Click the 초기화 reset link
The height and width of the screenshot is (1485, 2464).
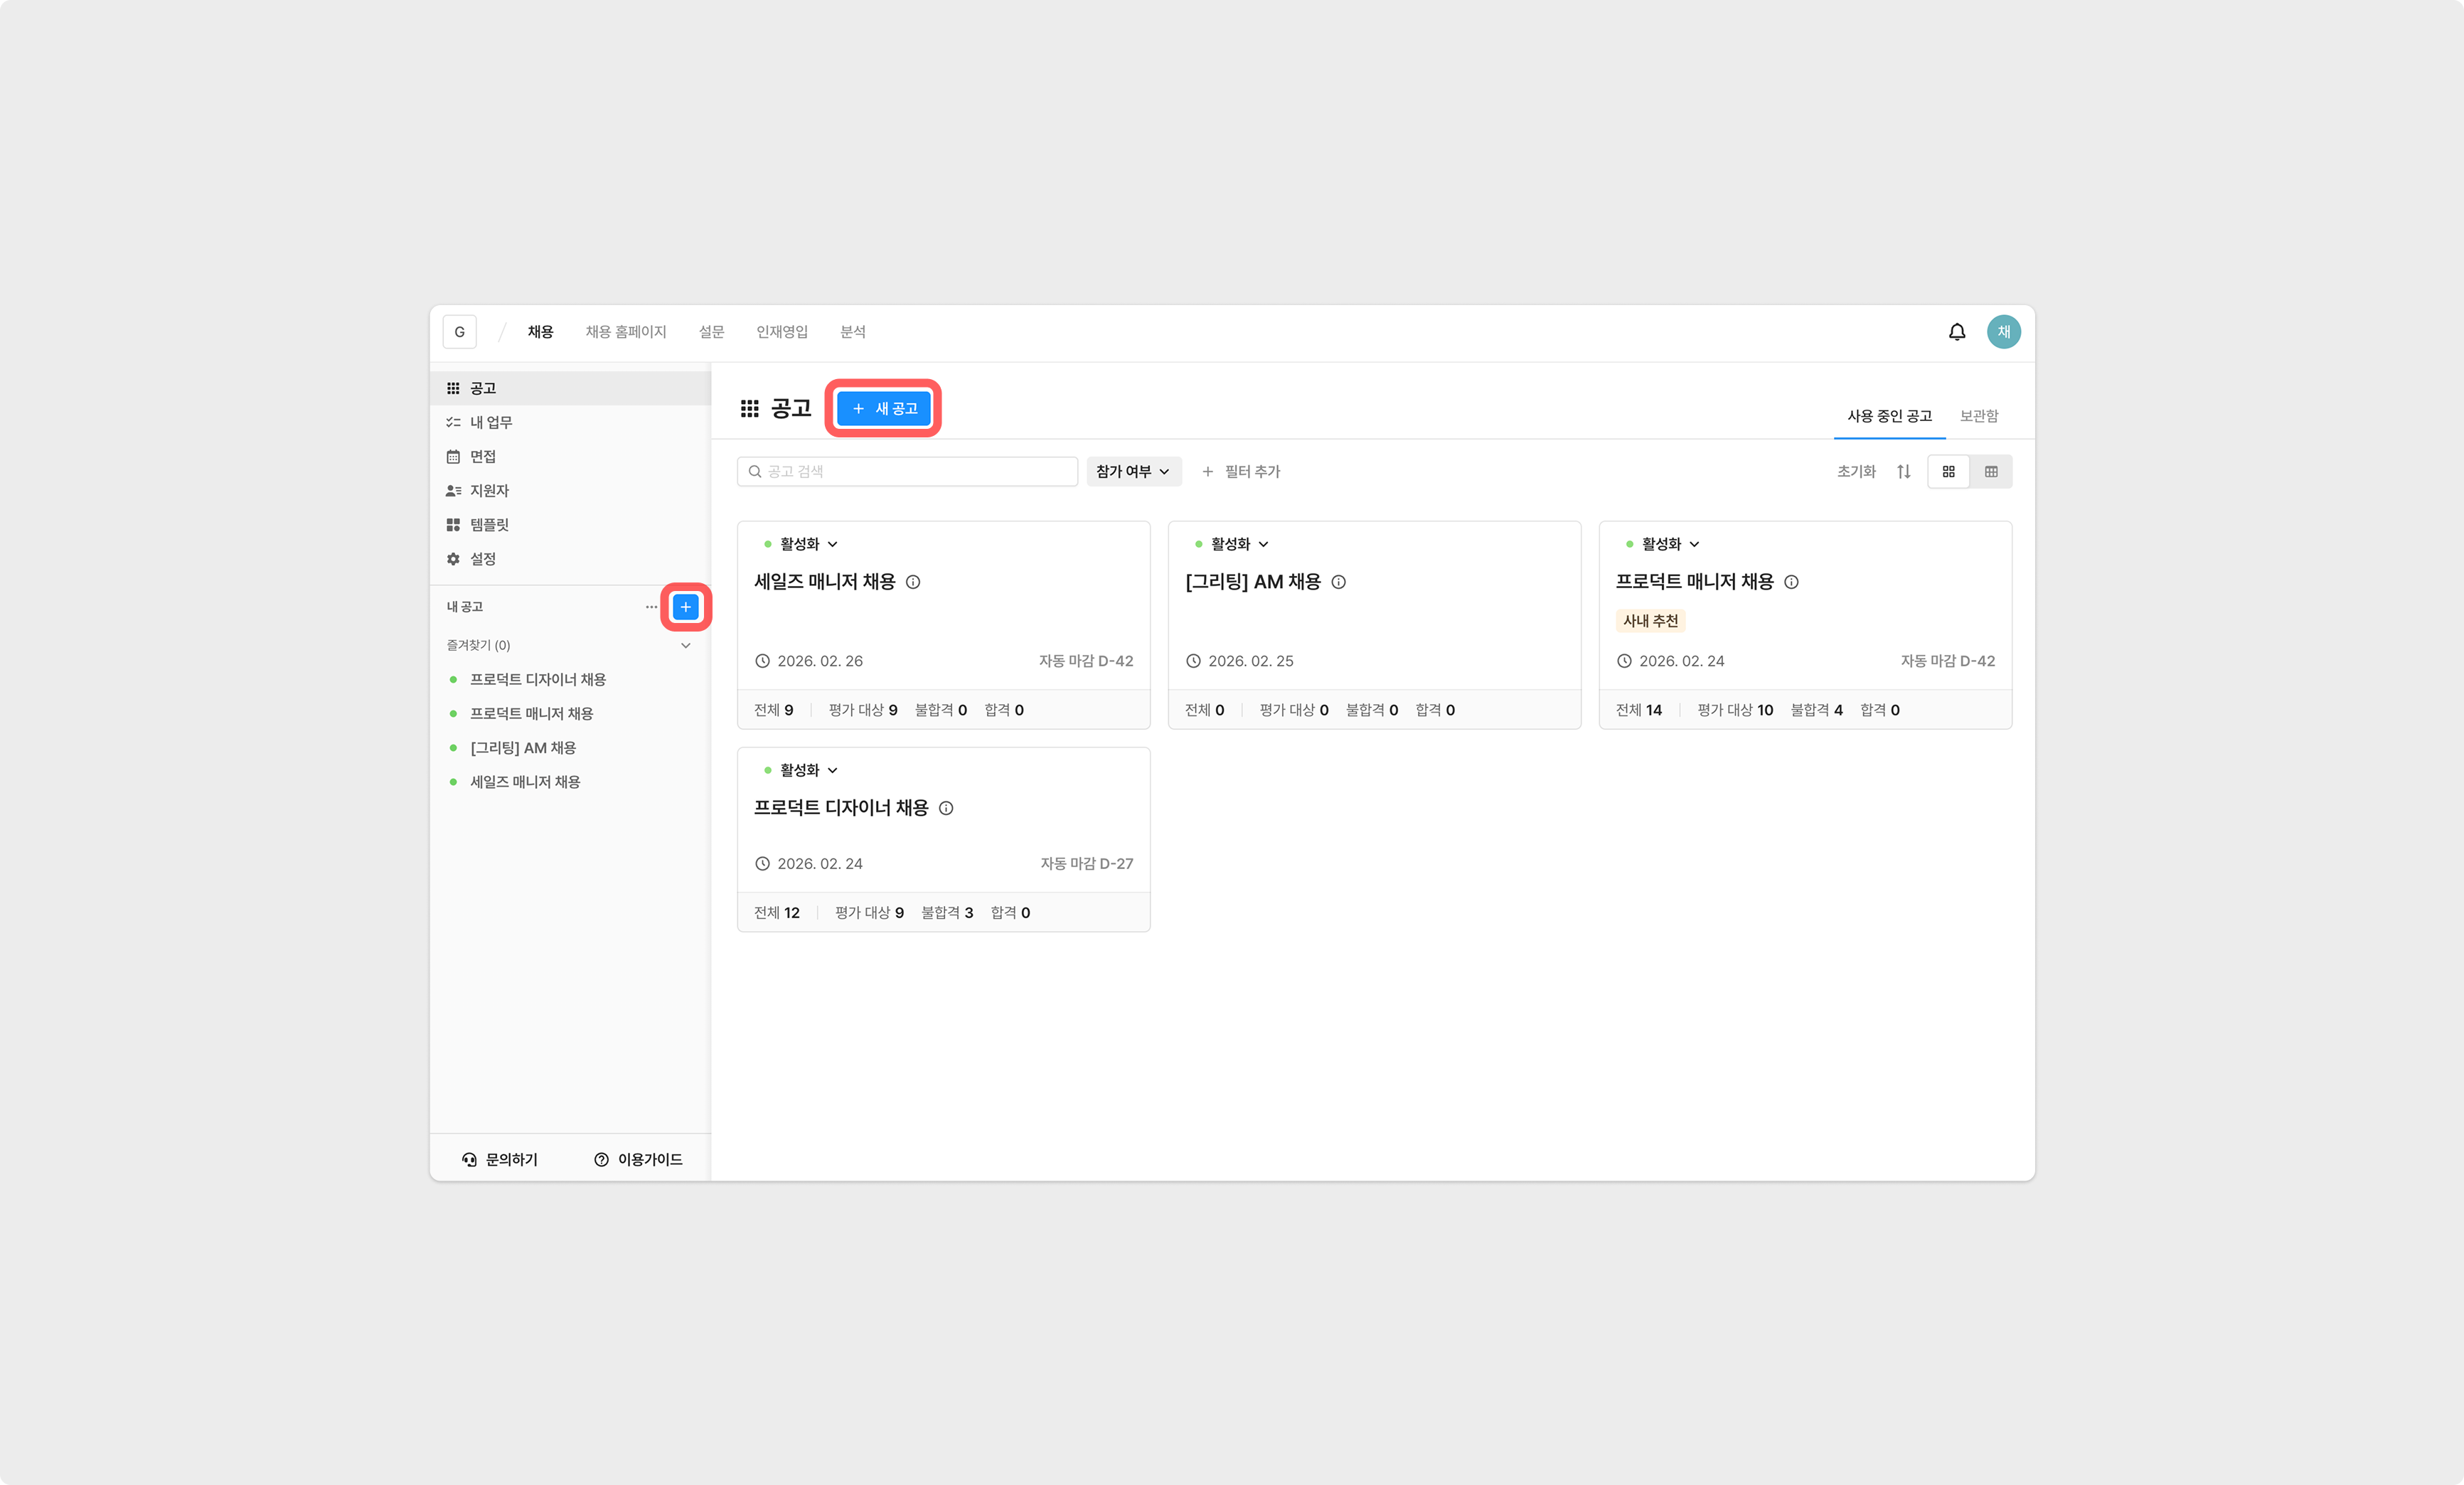pyautogui.click(x=1855, y=472)
